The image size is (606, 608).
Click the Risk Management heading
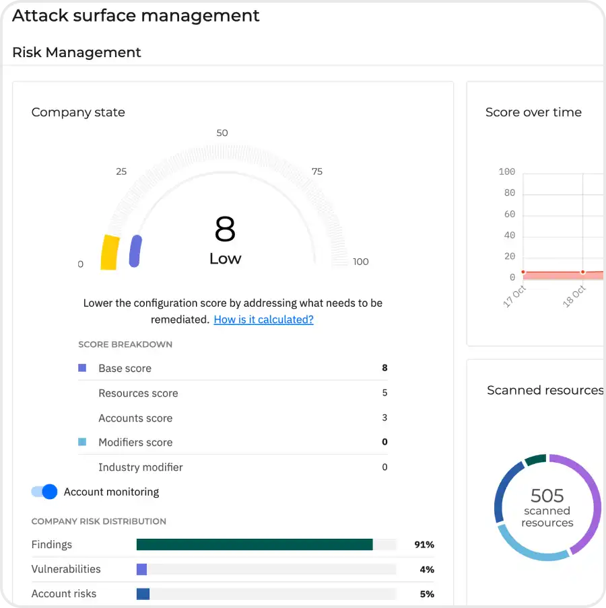77,52
